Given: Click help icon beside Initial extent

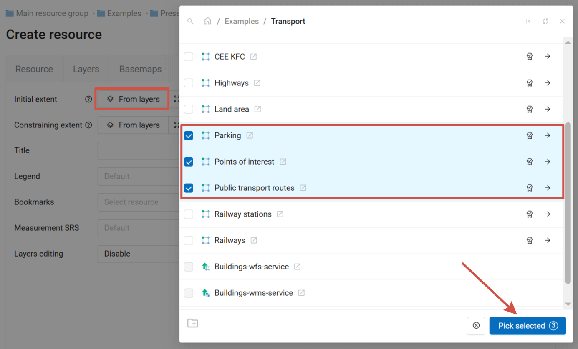Looking at the screenshot, I should coord(88,99).
